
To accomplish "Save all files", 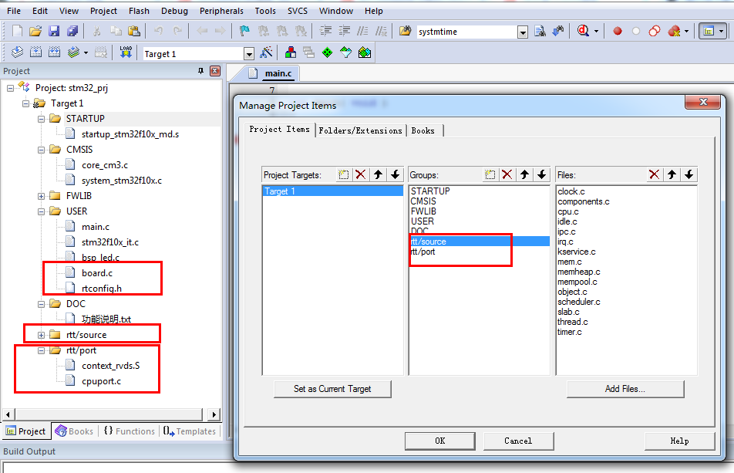I will (x=72, y=32).
